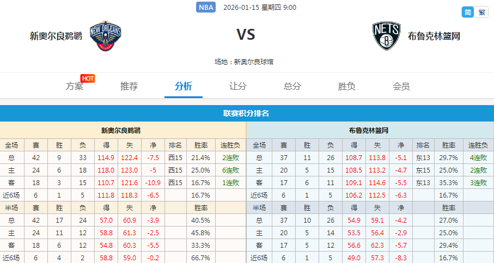Click Pelicans 连胜负 column header
494x263 pixels.
coord(230,145)
